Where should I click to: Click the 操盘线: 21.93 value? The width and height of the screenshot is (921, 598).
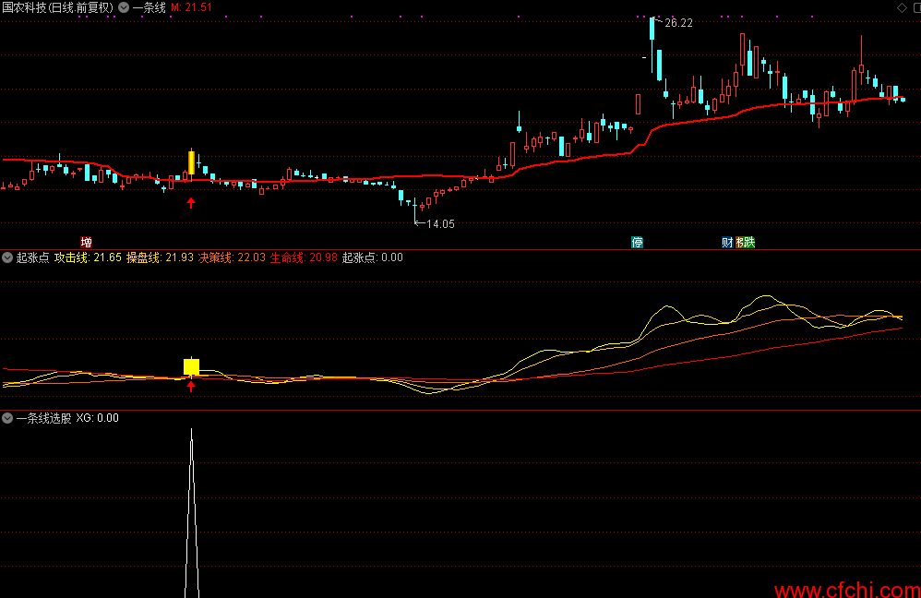[160, 257]
